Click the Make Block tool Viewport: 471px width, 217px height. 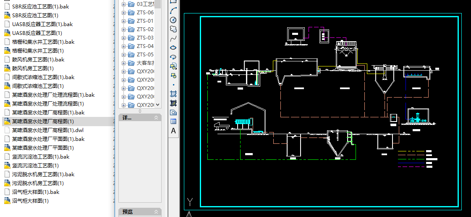click(173, 75)
